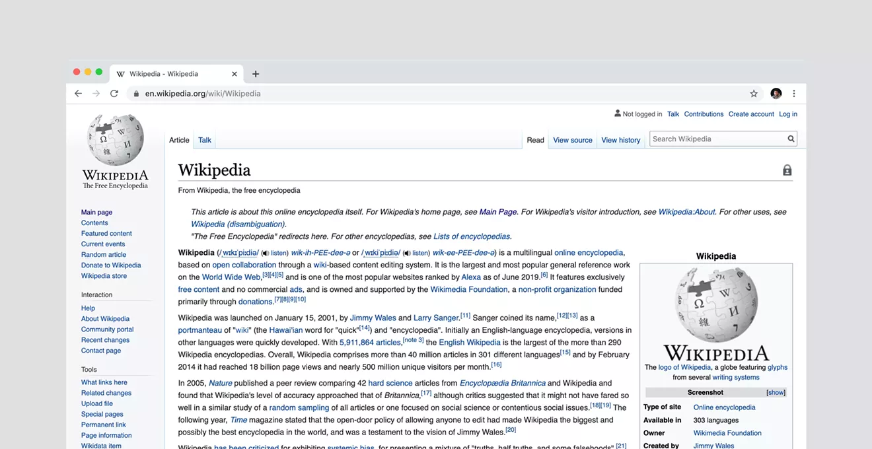Image resolution: width=872 pixels, height=449 pixels.
Task: Click Create account link
Action: [751, 114]
